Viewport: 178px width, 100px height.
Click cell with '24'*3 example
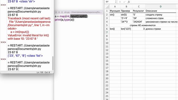[x=126, y=22]
